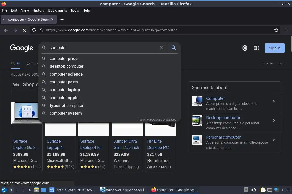Switch to workspace 4 in taskbar
The height and width of the screenshot is (194, 292).
coord(30,190)
